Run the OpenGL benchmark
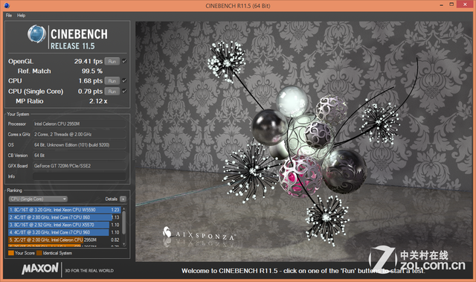Viewport: 476px width, 282px height. coord(112,61)
